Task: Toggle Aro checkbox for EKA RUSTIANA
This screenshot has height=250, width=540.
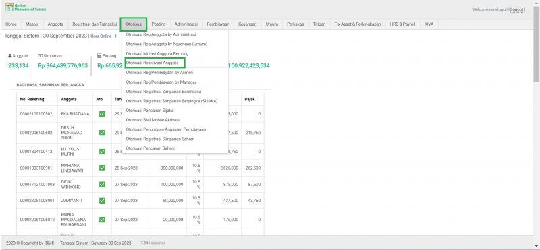Action: (102, 114)
